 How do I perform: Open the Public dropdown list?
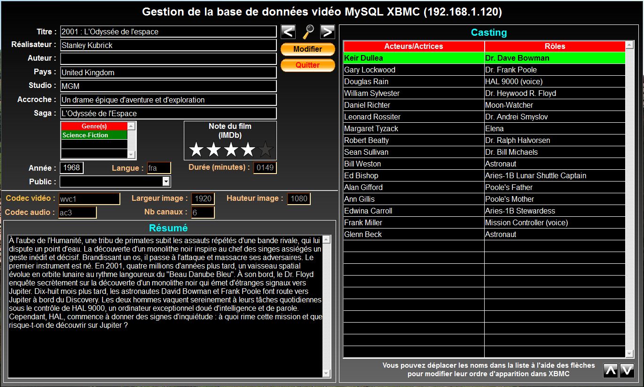tap(166, 182)
